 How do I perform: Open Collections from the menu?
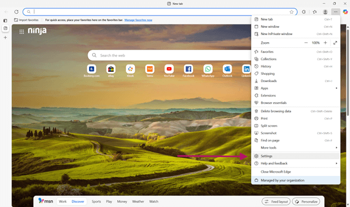296,59
